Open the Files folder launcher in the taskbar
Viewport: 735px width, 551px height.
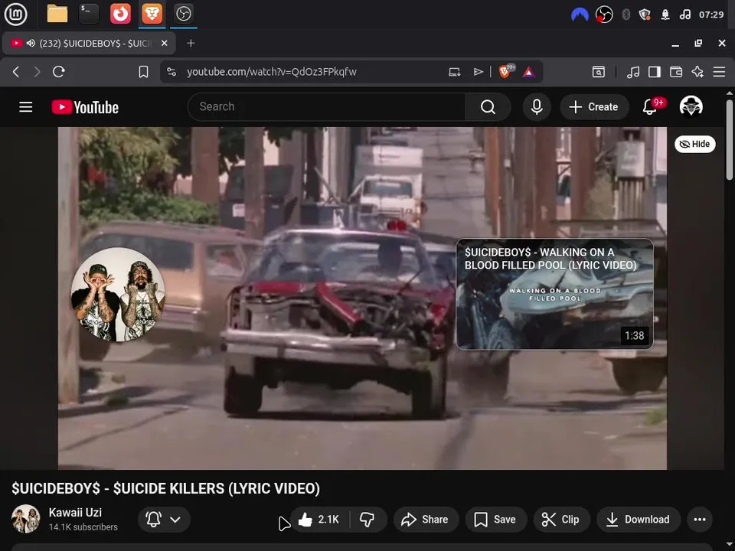point(57,14)
